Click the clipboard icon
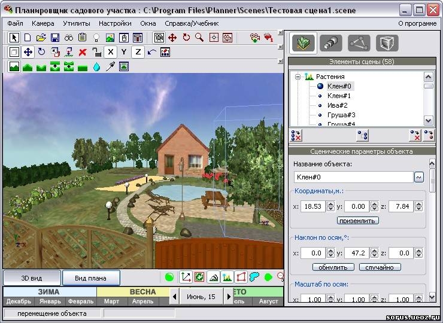This screenshot has width=443, height=323. (83, 38)
